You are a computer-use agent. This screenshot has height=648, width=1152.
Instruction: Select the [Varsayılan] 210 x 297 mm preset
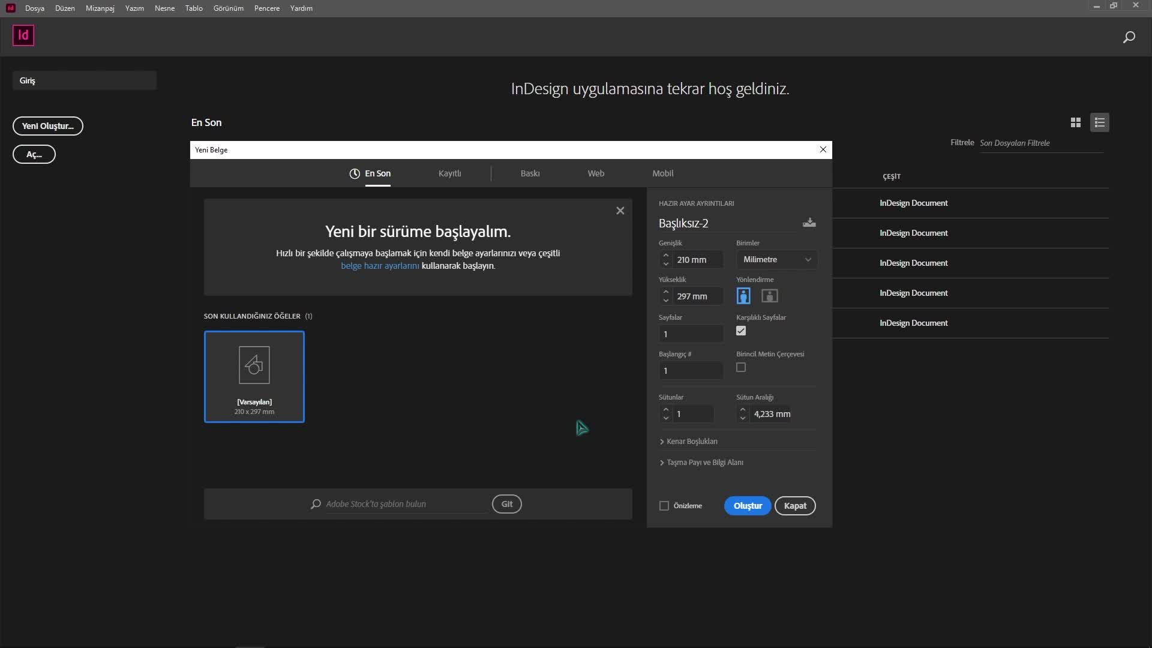pyautogui.click(x=254, y=377)
